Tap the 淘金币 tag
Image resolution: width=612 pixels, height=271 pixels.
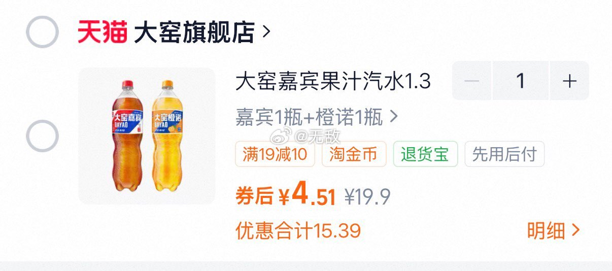click(354, 154)
